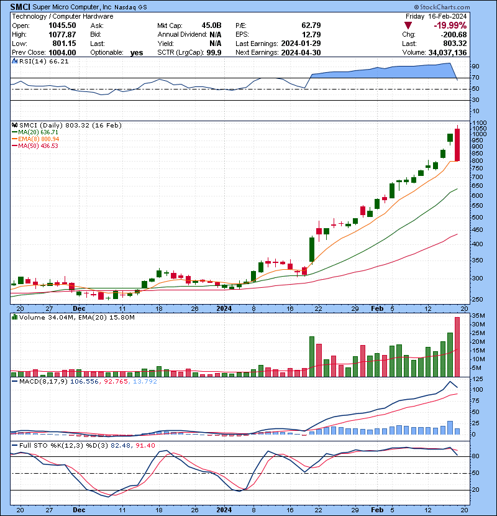
Task: Click the Mkt Cap value 45.0B
Action: click(x=211, y=25)
